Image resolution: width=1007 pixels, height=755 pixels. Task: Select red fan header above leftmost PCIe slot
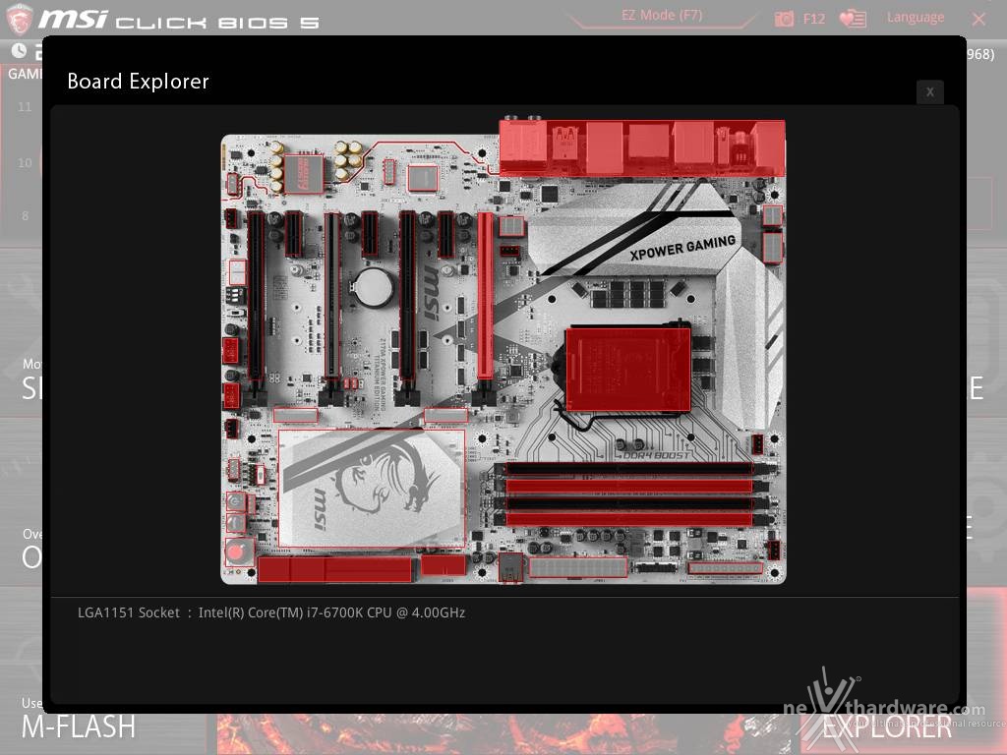coord(230,218)
